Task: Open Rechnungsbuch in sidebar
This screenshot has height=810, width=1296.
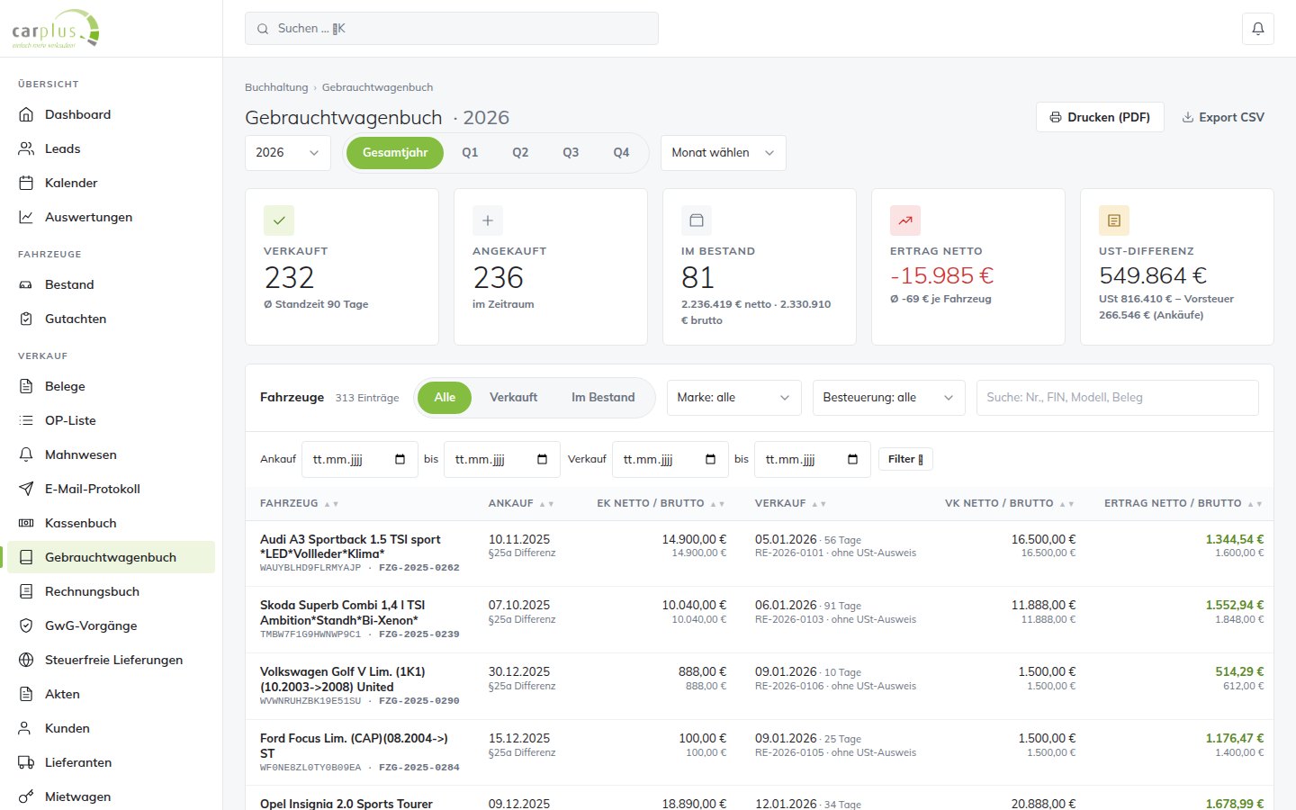Action: click(x=111, y=591)
